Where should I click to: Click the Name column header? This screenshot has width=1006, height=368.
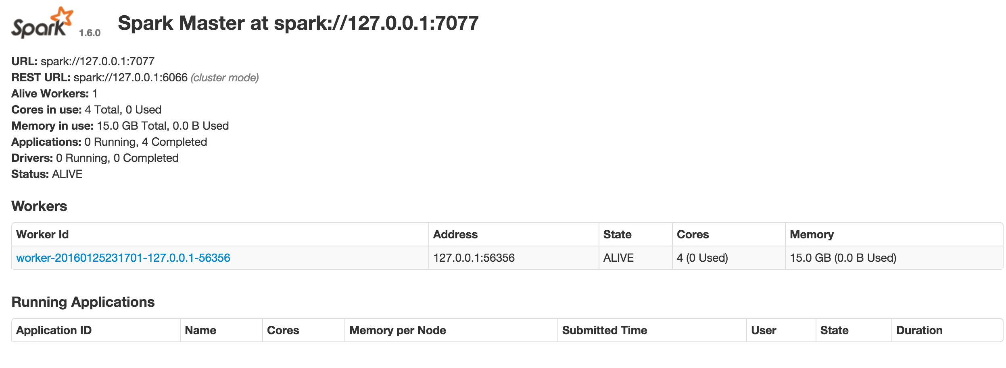pos(200,331)
